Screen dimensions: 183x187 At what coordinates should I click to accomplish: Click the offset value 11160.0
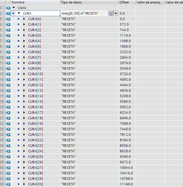(x=126, y=184)
